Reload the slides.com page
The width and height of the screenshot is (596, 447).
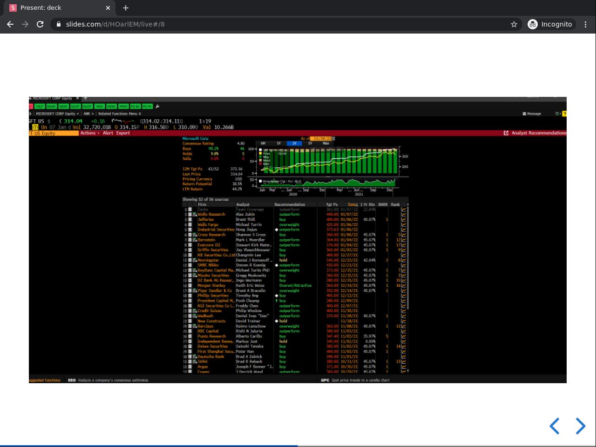[x=40, y=24]
